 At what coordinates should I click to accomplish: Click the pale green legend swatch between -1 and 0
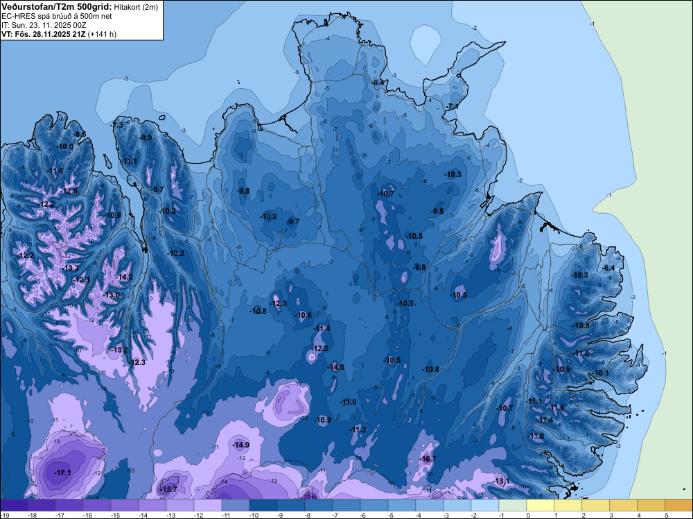513,505
